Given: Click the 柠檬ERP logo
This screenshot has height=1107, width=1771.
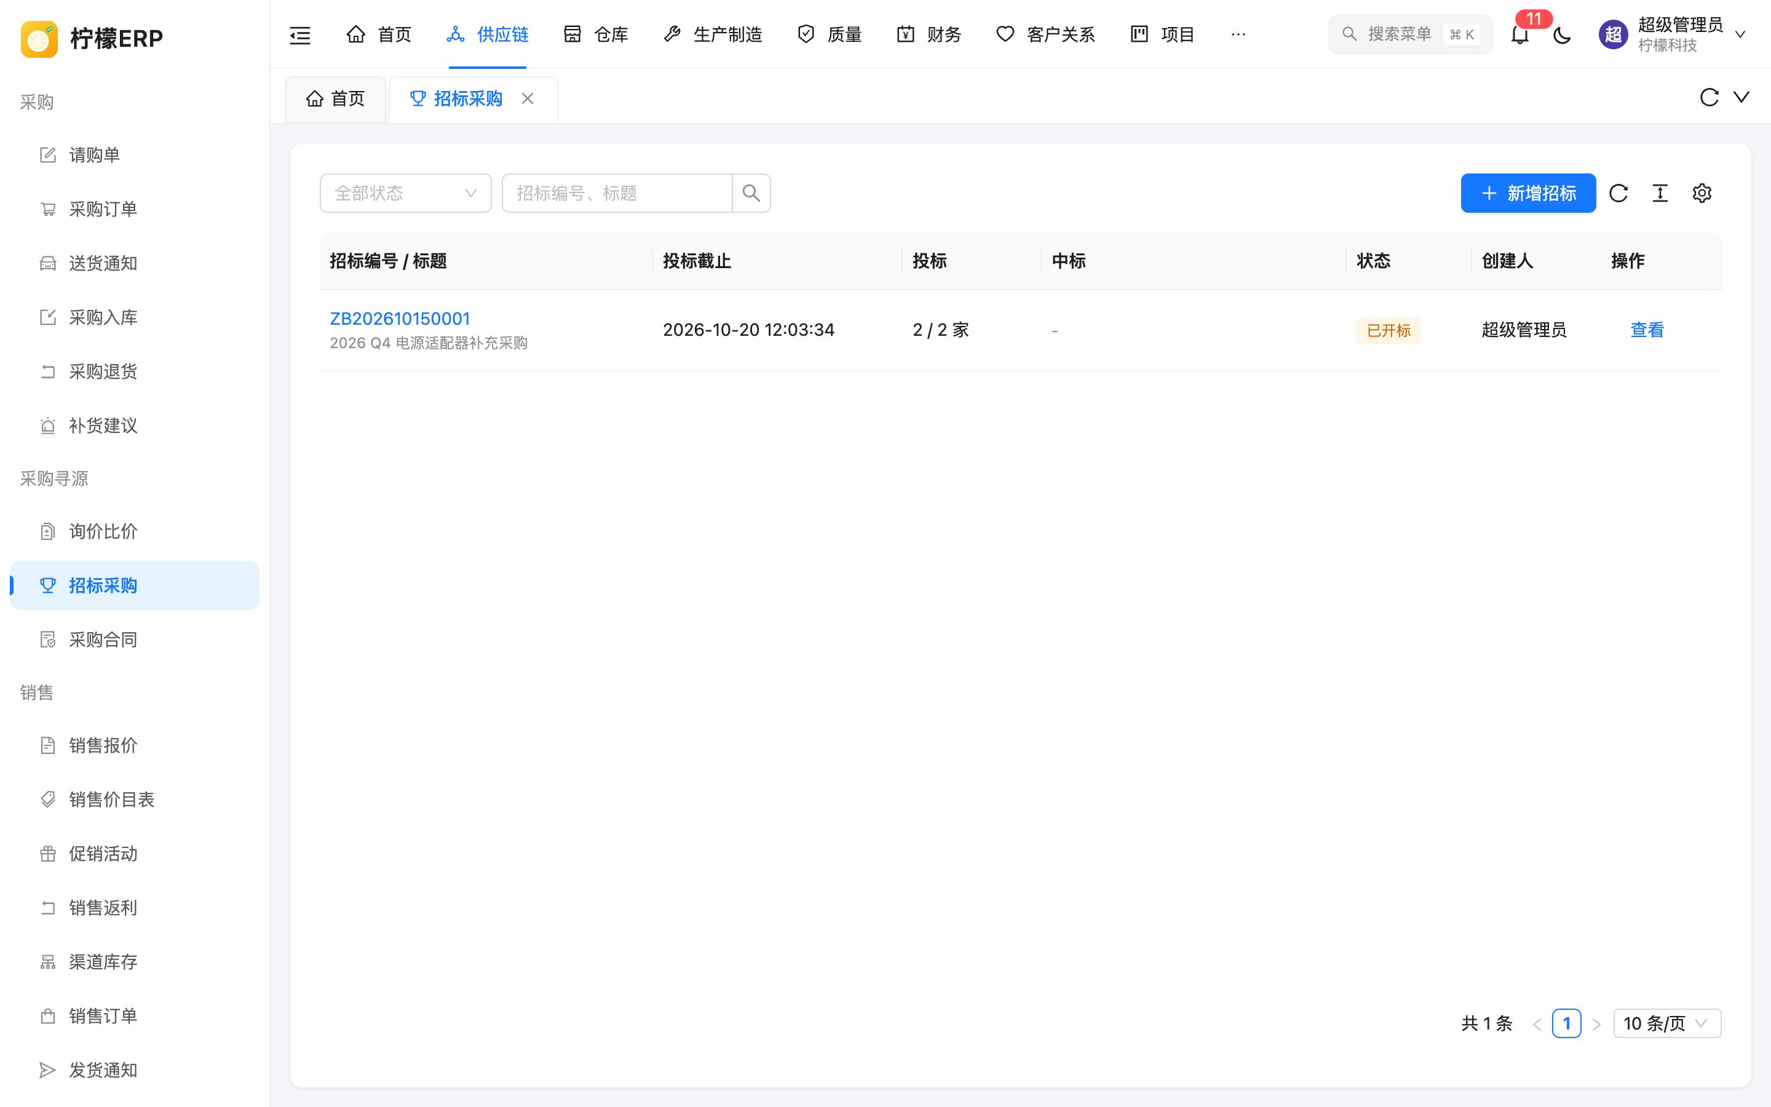Looking at the screenshot, I should (x=92, y=38).
